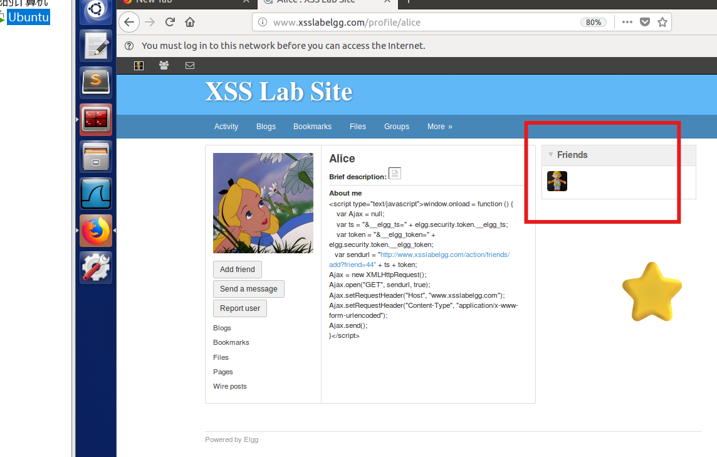Open the page actions three-dot menu
Viewport: 717px width, 457px height.
point(627,22)
